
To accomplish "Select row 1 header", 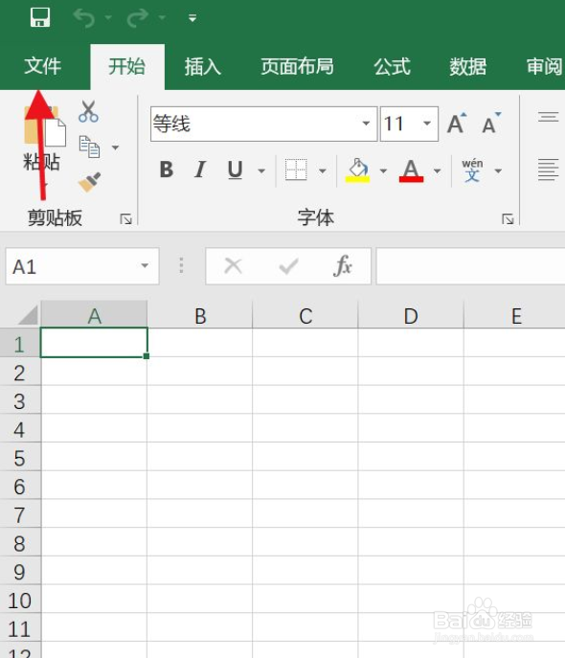I will (x=20, y=343).
